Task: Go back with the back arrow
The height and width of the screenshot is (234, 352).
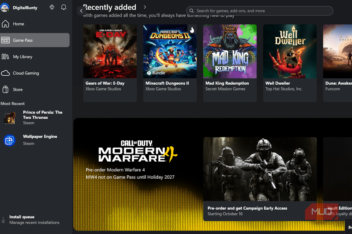Action: click(81, 11)
